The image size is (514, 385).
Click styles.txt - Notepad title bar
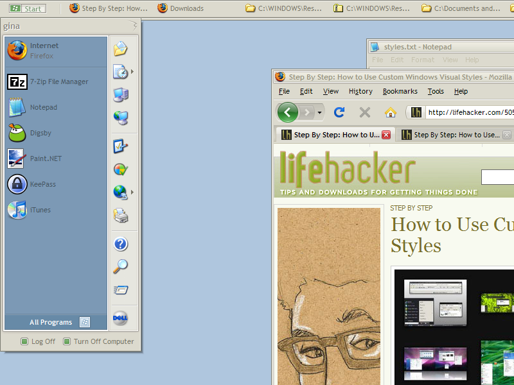coord(441,47)
